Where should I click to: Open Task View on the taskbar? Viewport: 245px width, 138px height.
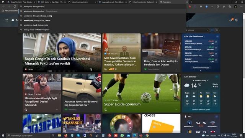[x=53, y=135]
